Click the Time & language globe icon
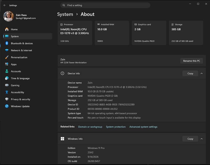This screenshot has height=165, width=210. pyautogui.click(x=7, y=78)
